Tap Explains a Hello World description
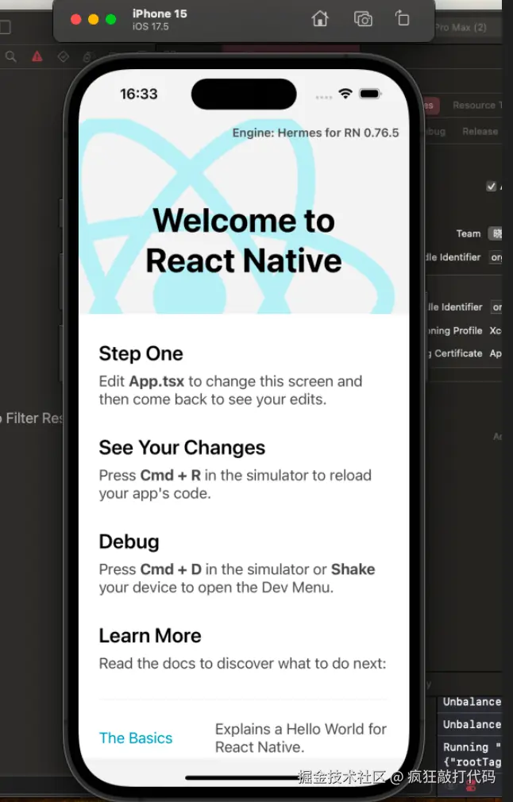 [301, 738]
